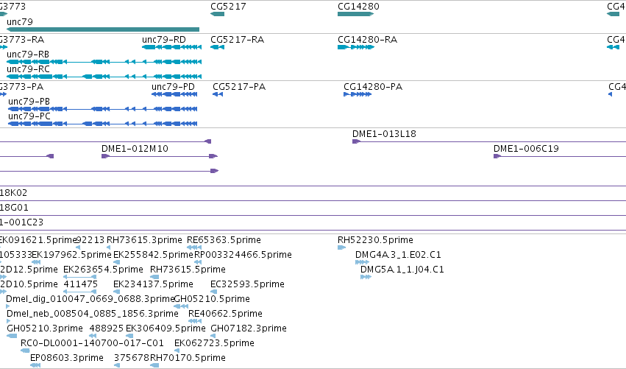The width and height of the screenshot is (626, 369).
Task: Select the RH52230.5prime EST glyph
Action: (x=342, y=247)
